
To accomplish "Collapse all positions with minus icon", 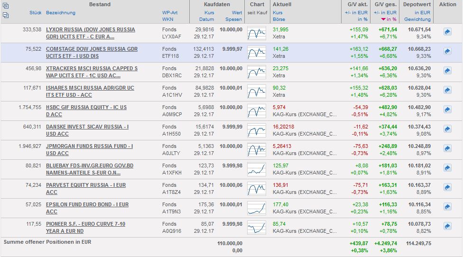I will (6, 15).
